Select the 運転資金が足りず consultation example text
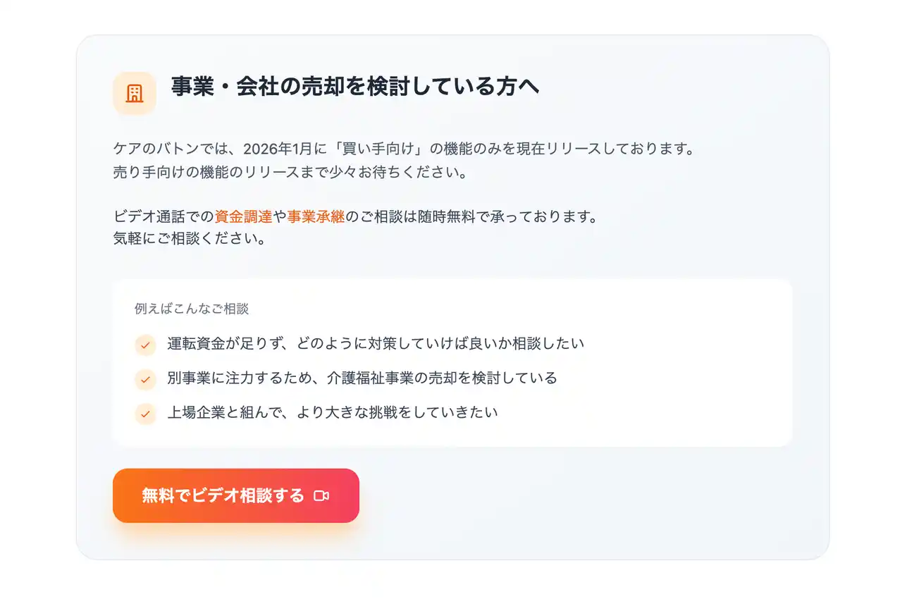 point(376,344)
